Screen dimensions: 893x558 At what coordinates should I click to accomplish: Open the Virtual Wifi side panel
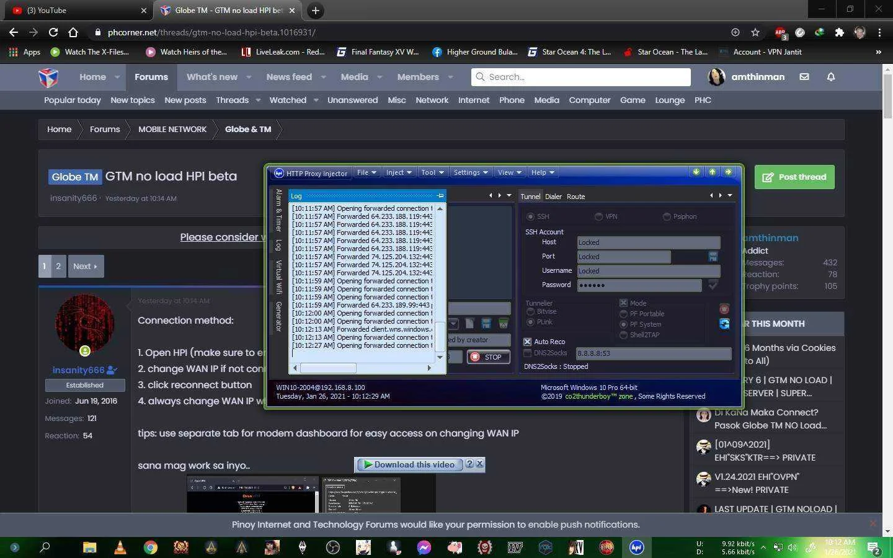279,277
